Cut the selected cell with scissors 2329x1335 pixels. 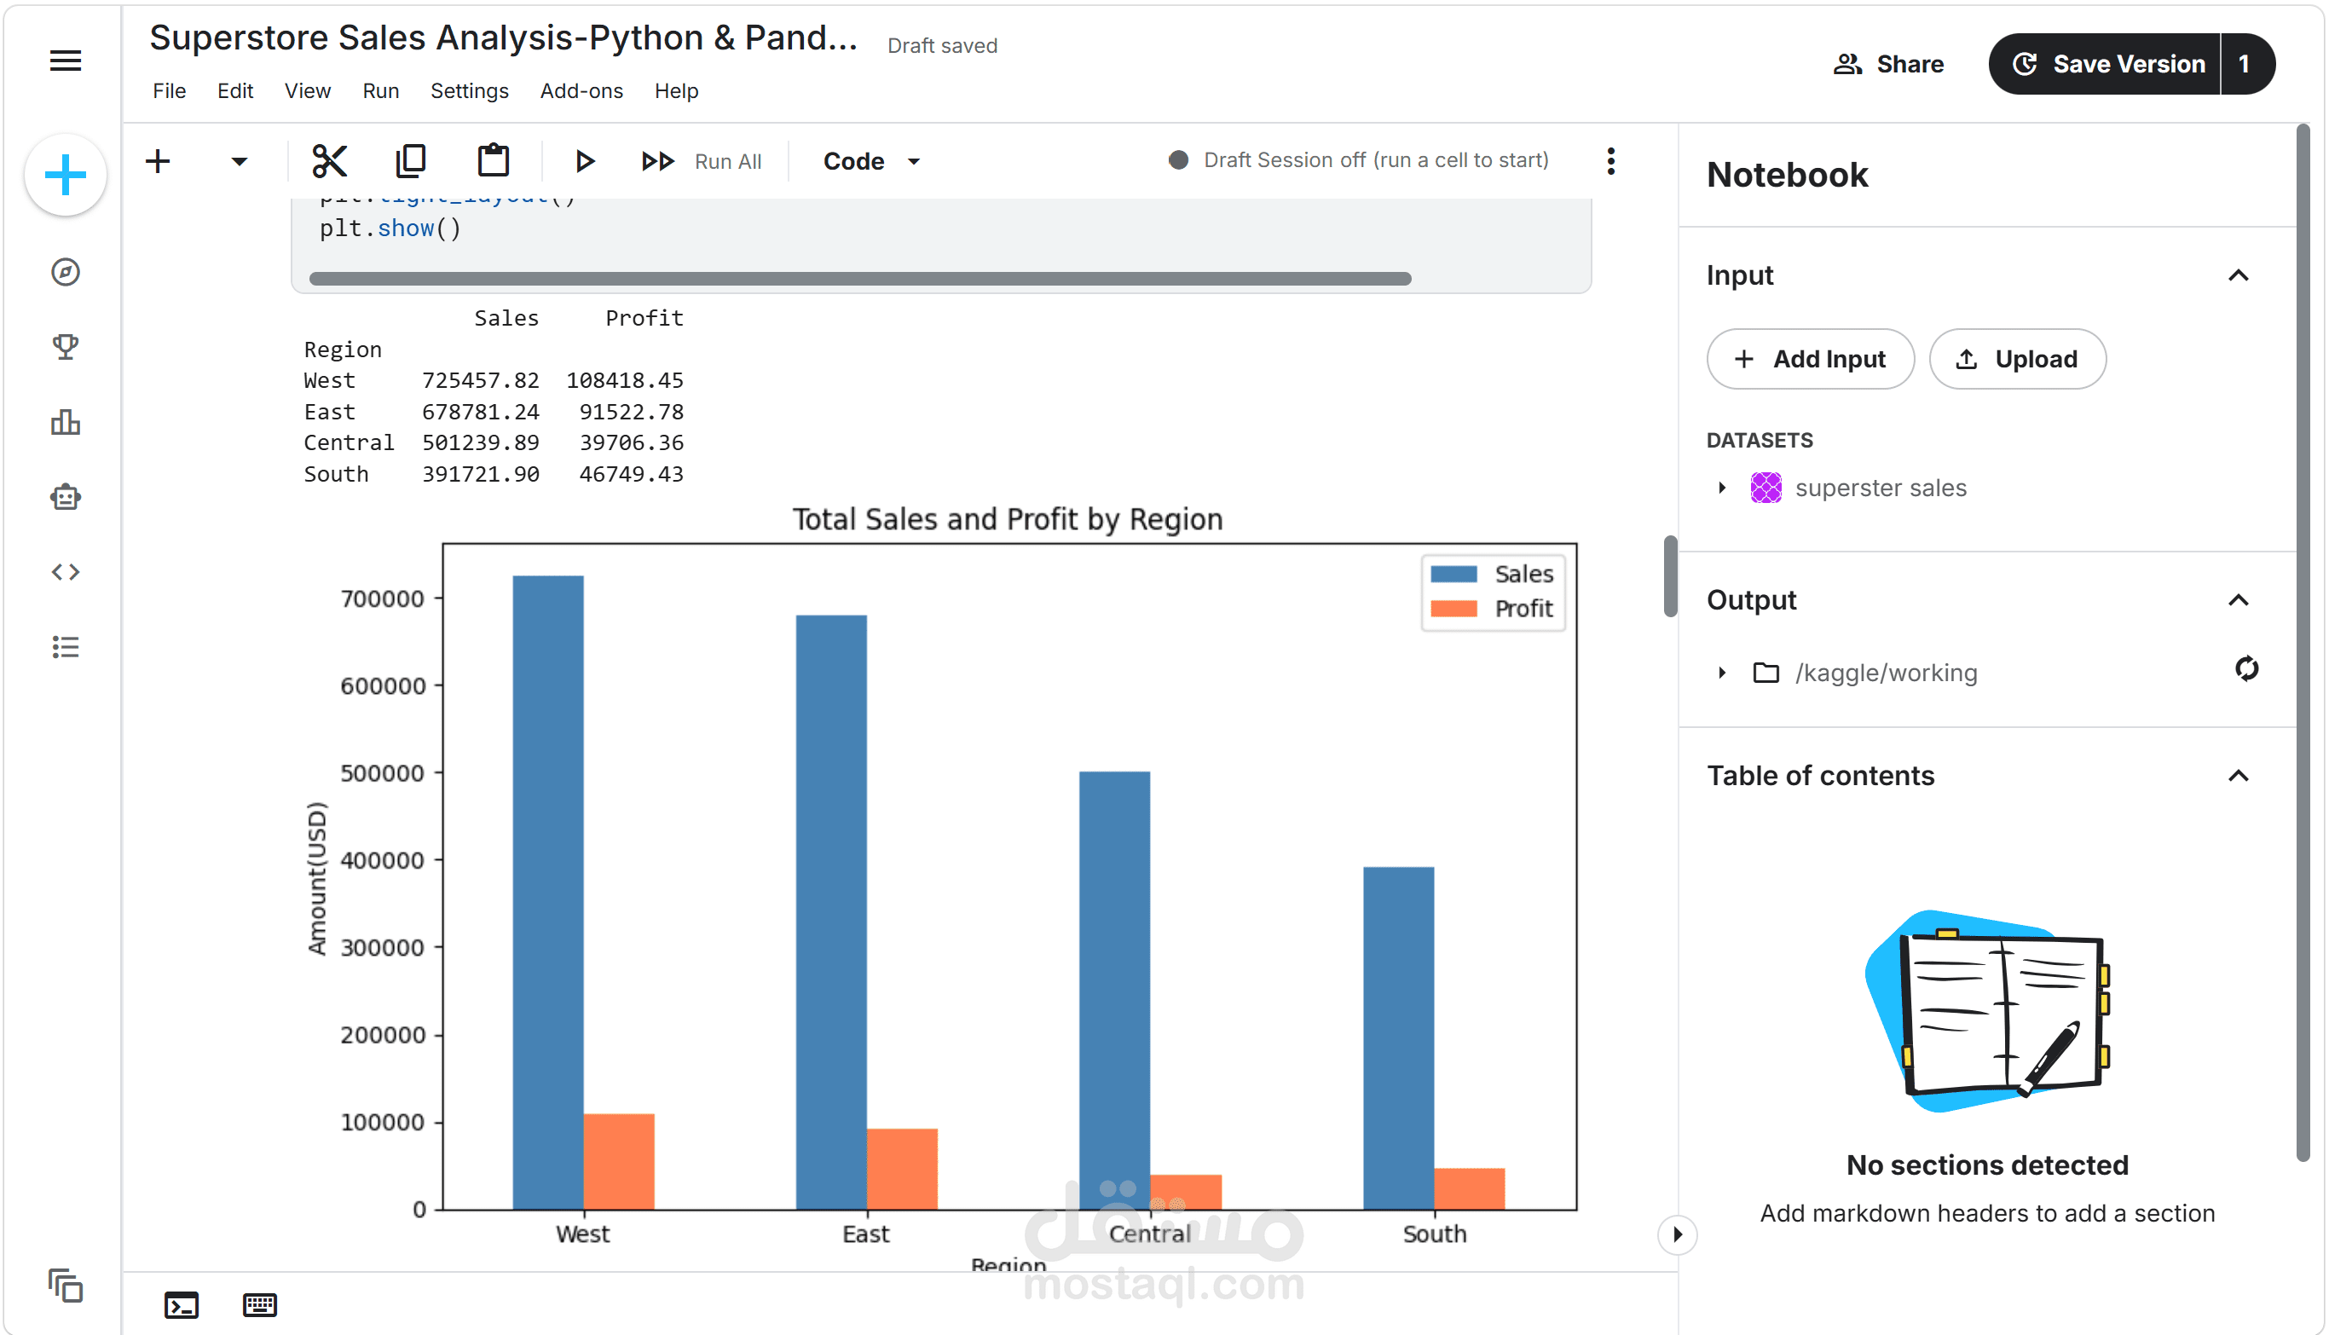click(329, 161)
